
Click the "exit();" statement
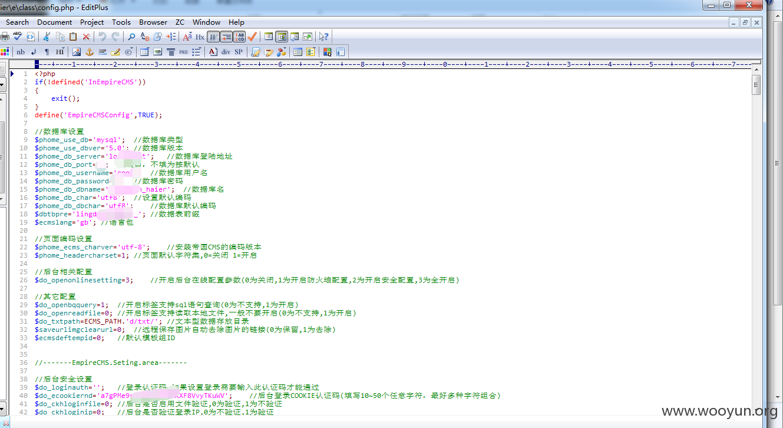(x=65, y=98)
